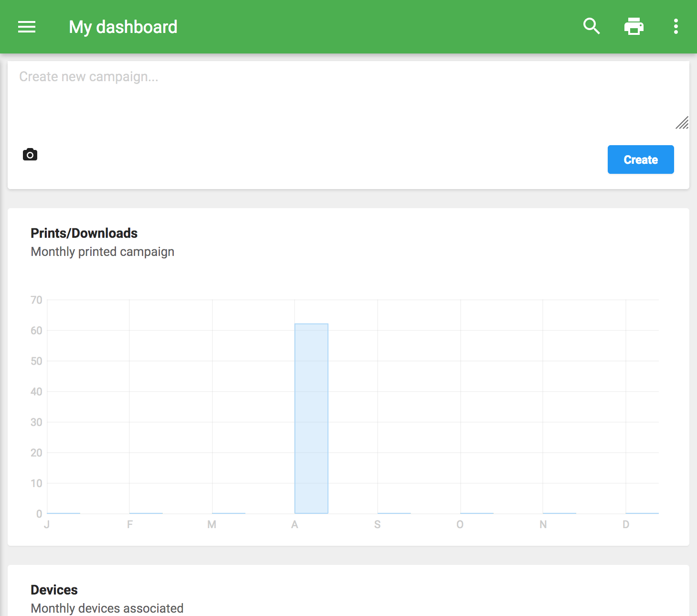
Task: Click the N month label on chart axis
Action: (543, 525)
